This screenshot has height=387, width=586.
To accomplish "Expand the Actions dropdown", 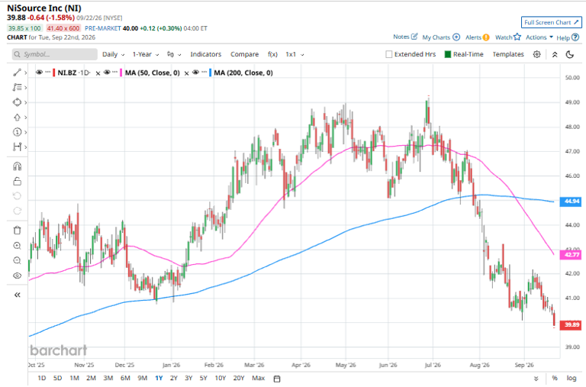I will (539, 37).
